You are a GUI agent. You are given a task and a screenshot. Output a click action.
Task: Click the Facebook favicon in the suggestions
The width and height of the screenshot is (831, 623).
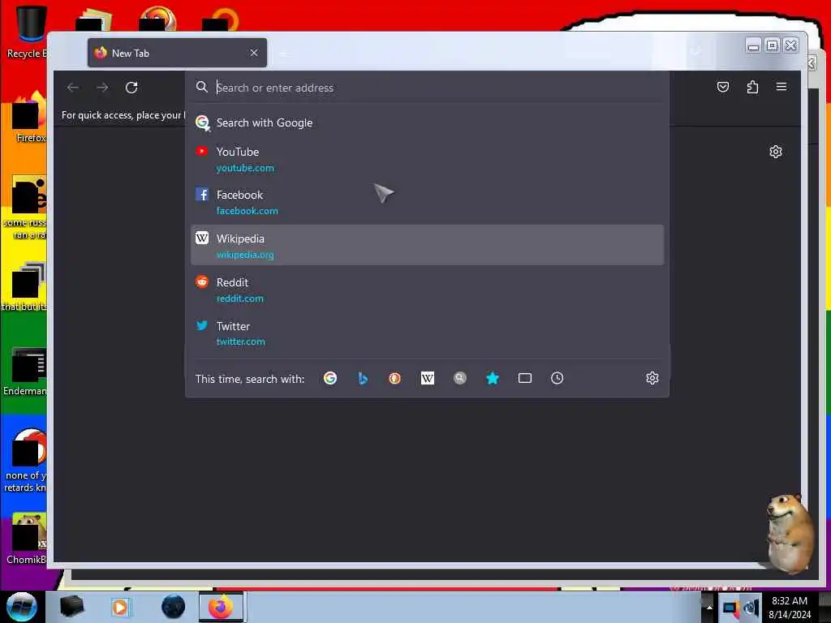202,195
